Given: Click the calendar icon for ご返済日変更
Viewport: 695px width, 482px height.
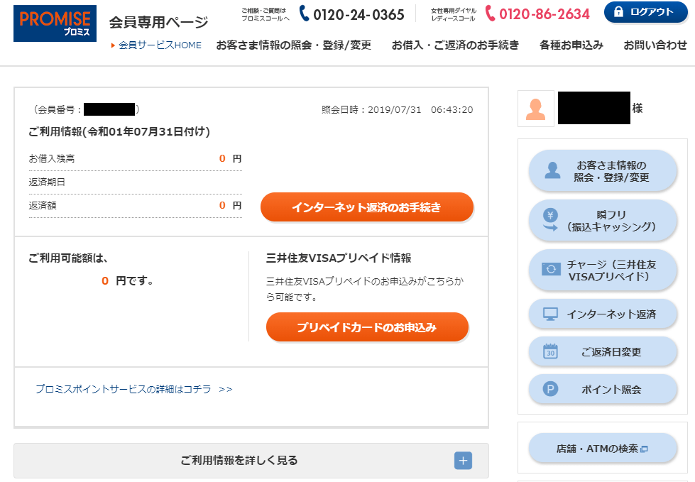Looking at the screenshot, I should pyautogui.click(x=550, y=351).
